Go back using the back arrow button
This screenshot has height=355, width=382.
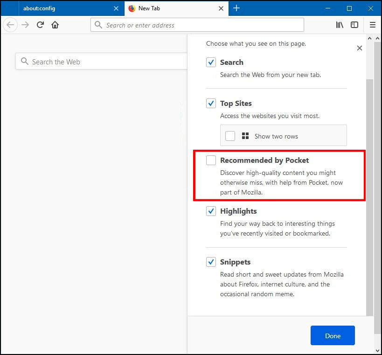[10, 25]
